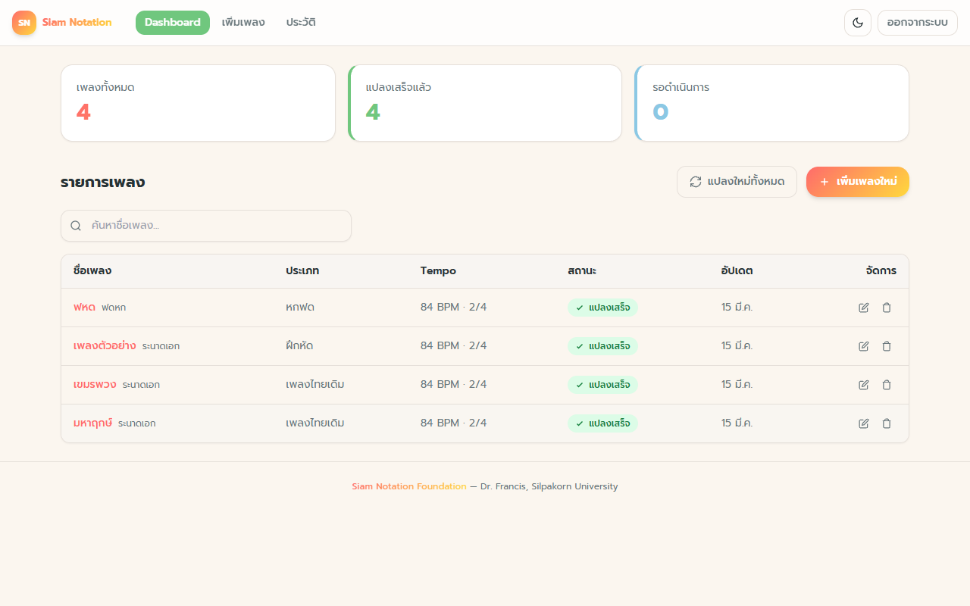Delete the มหาฤกษ์ song
Screen dimensions: 970x606
(887, 423)
